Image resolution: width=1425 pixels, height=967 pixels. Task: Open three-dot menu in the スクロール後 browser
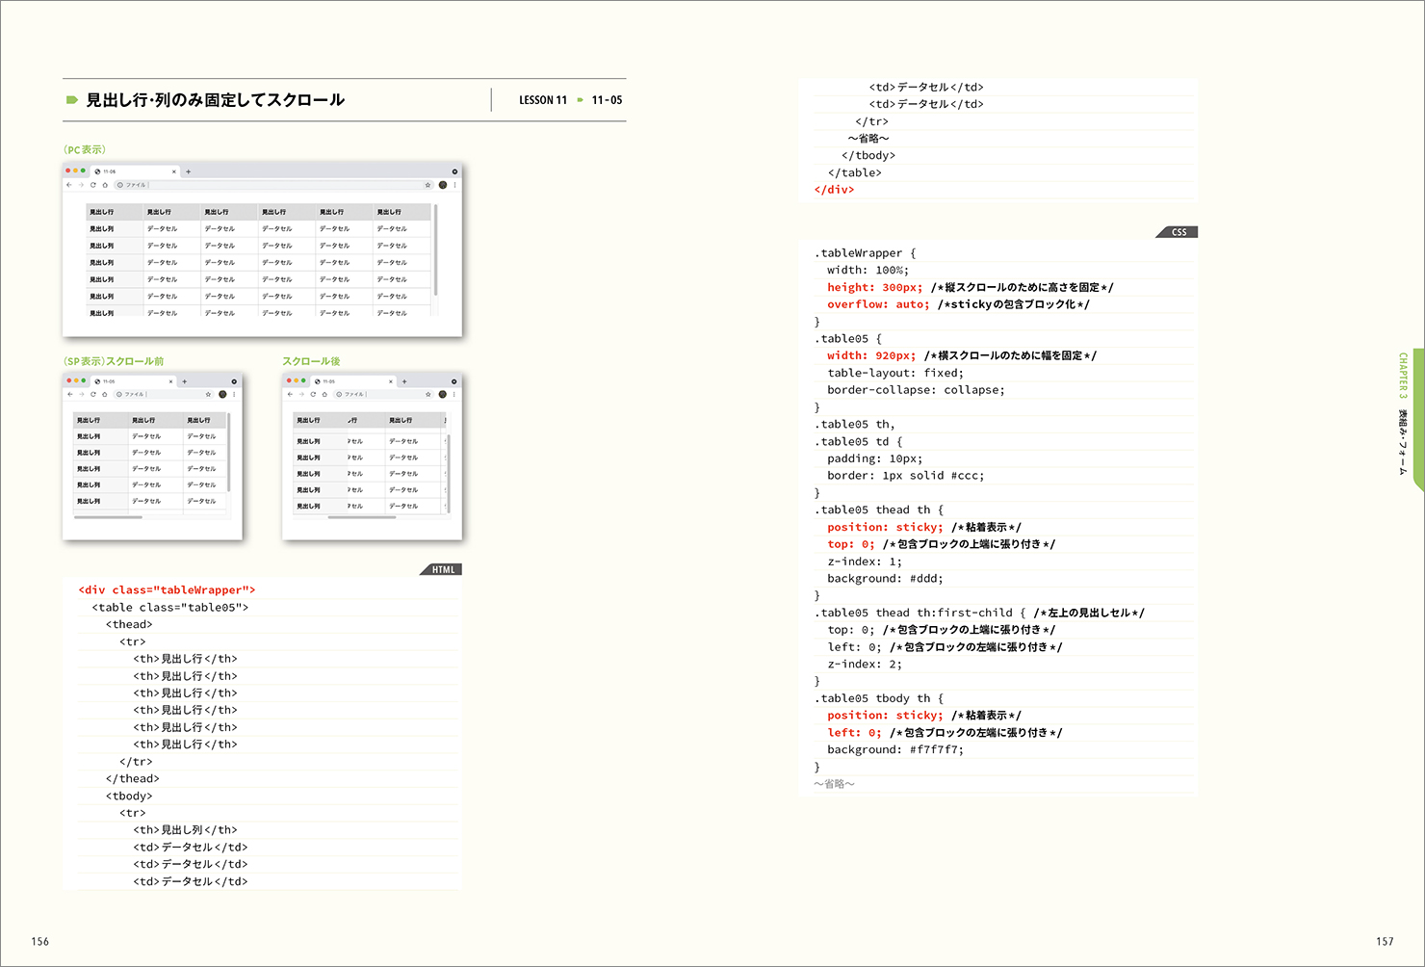click(454, 394)
